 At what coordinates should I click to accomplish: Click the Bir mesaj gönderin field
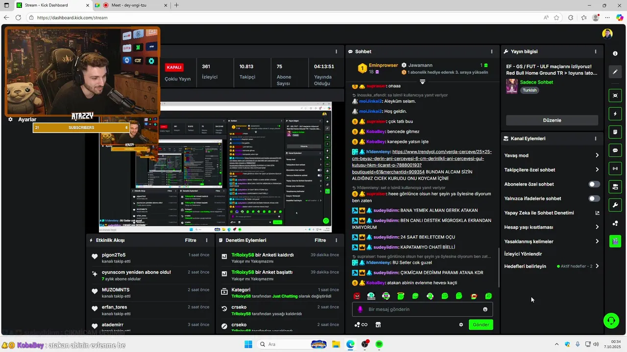422,309
